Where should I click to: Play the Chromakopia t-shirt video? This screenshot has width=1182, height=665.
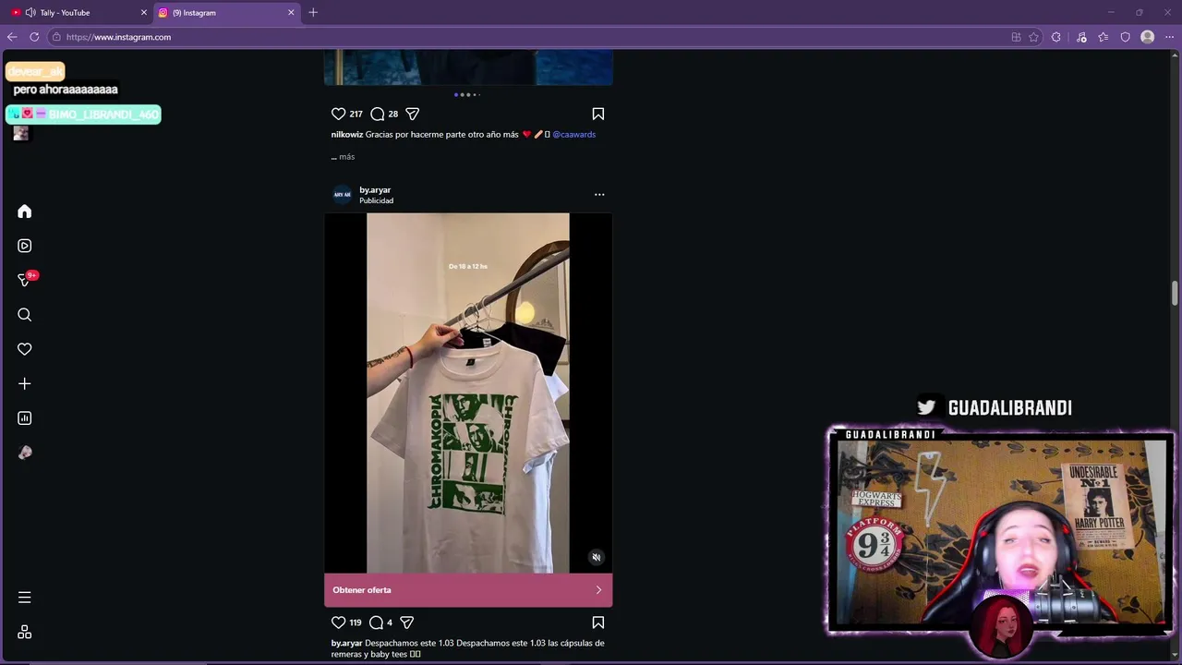coord(468,393)
